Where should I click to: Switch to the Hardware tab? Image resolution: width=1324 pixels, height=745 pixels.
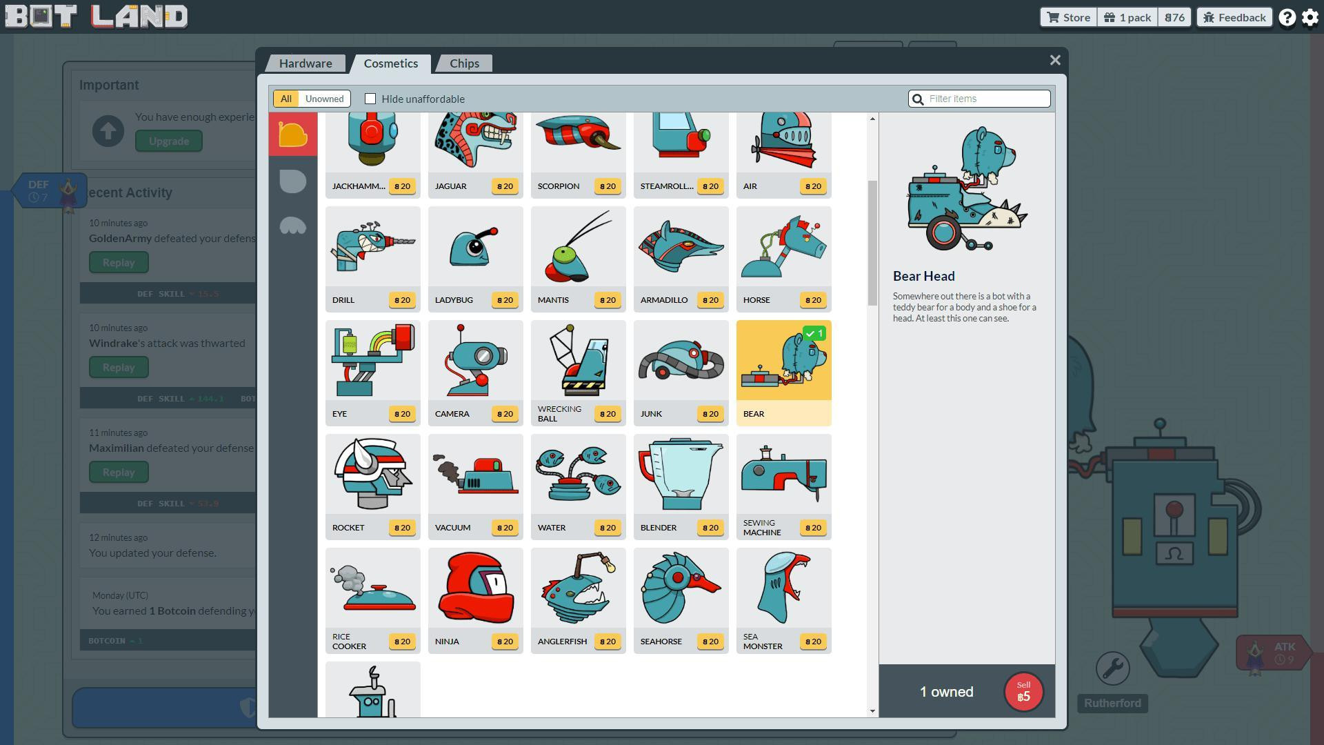tap(305, 63)
